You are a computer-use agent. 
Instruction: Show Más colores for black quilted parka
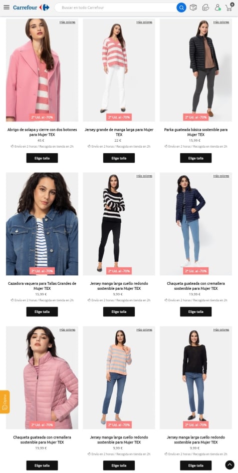221,22
